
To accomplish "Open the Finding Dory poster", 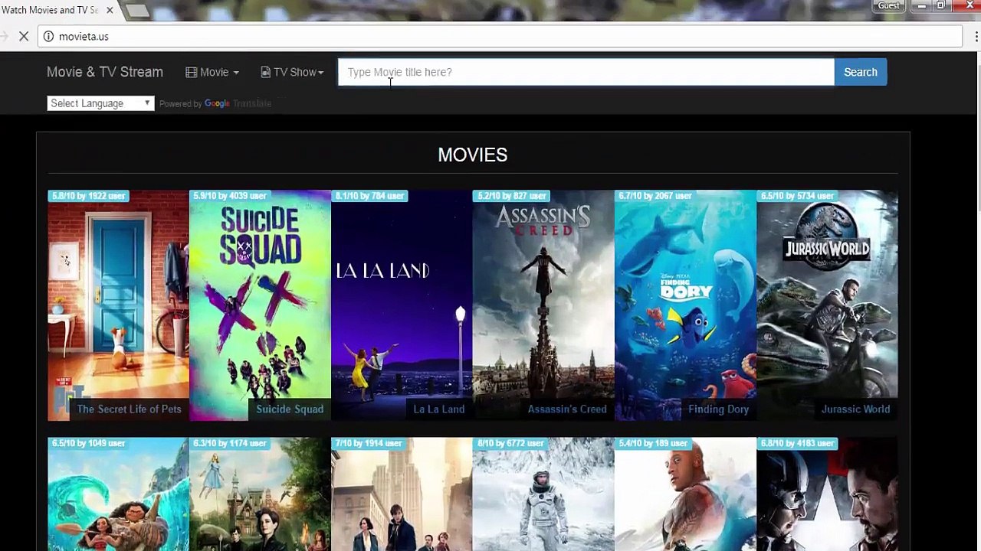I will coord(685,305).
